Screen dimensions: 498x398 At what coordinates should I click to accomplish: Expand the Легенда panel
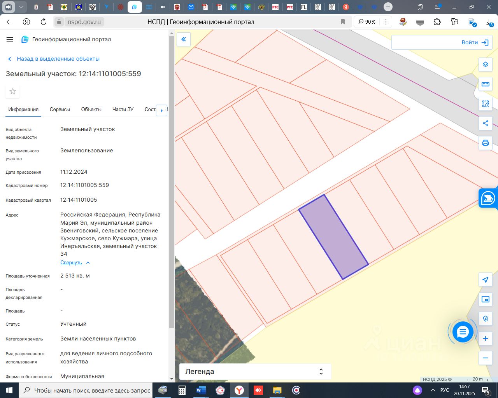(x=255, y=372)
